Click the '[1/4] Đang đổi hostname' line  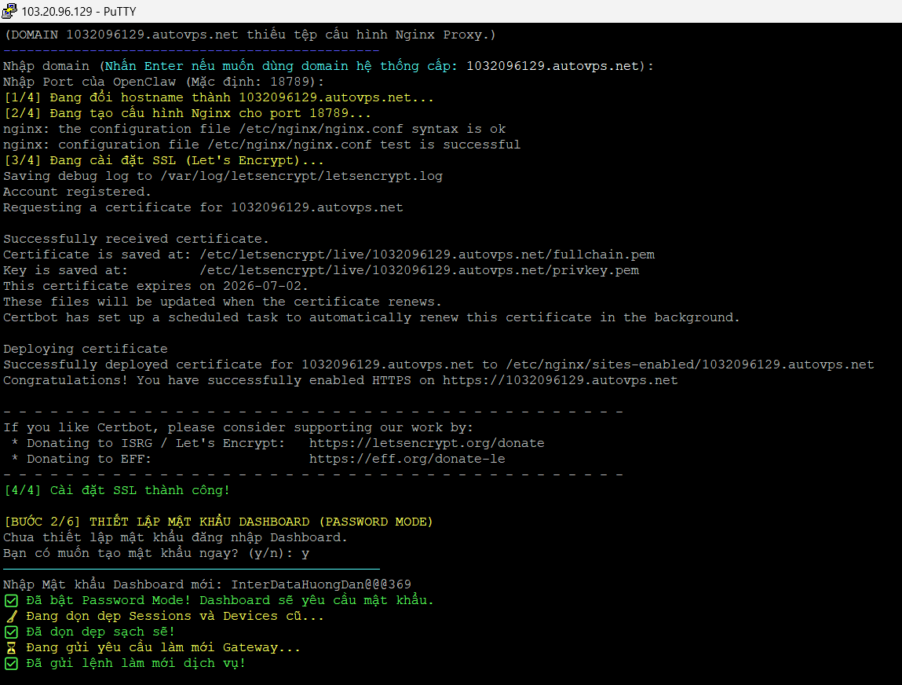pos(218,97)
